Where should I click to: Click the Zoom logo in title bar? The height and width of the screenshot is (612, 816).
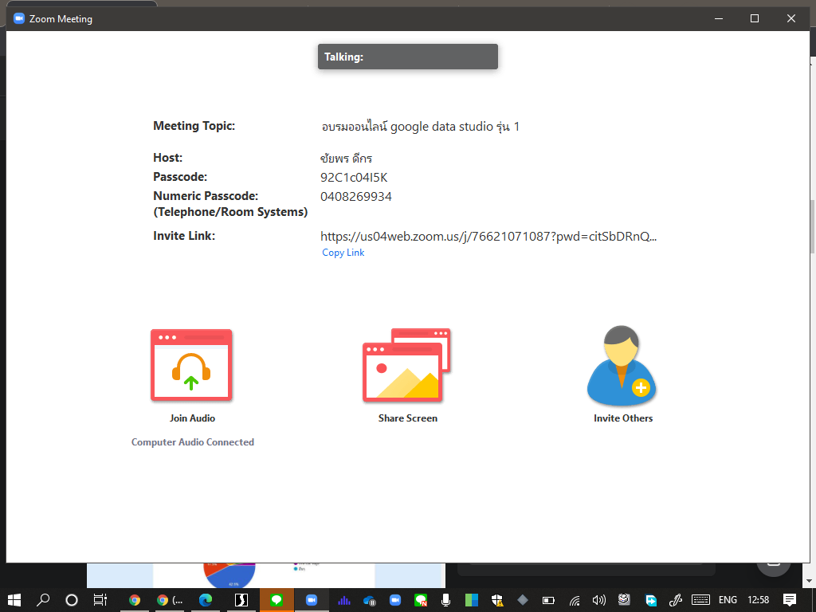(19, 19)
